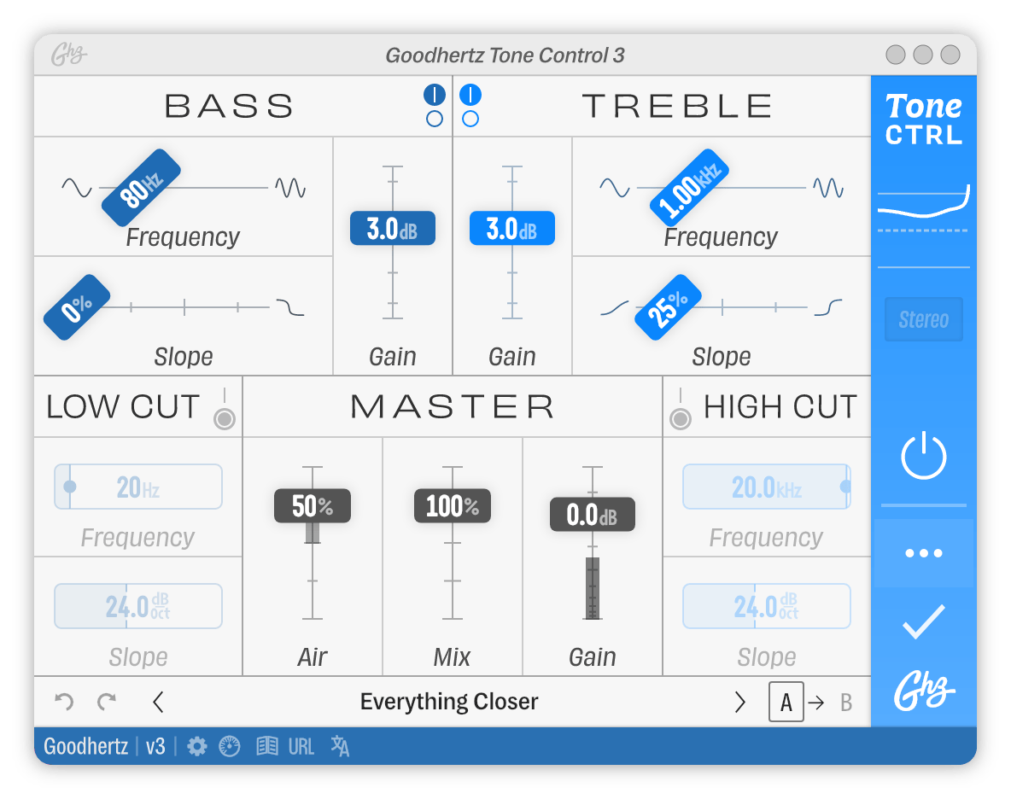Viewport: 1011px width, 799px height.
Task: Click the undo arrow in the preset bar
Action: click(x=63, y=702)
